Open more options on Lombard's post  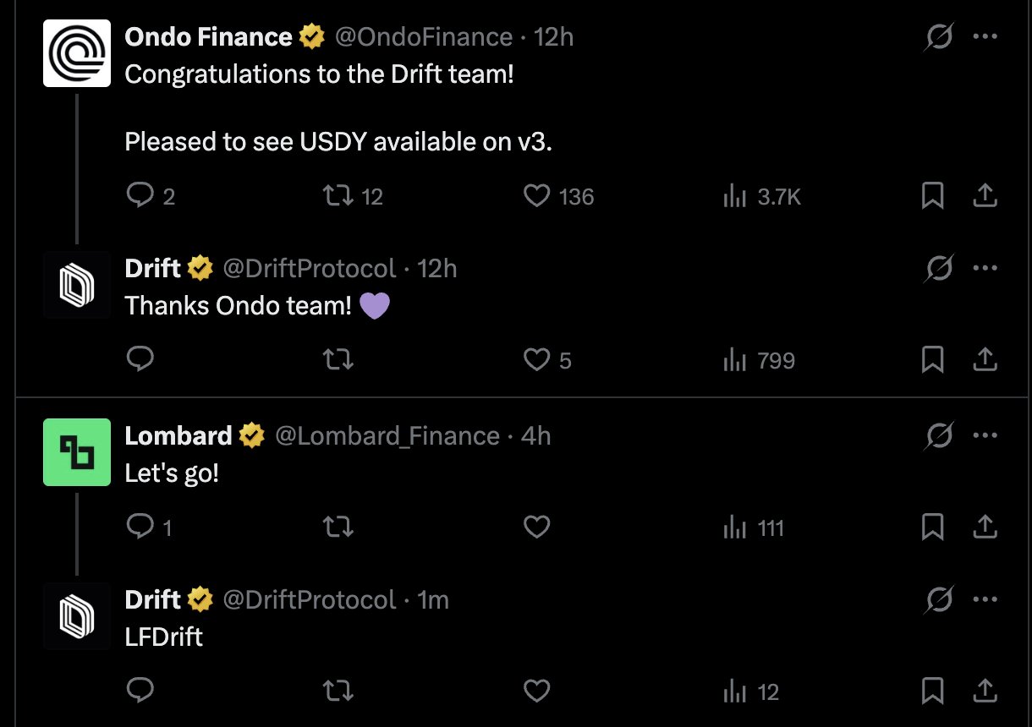[985, 435]
